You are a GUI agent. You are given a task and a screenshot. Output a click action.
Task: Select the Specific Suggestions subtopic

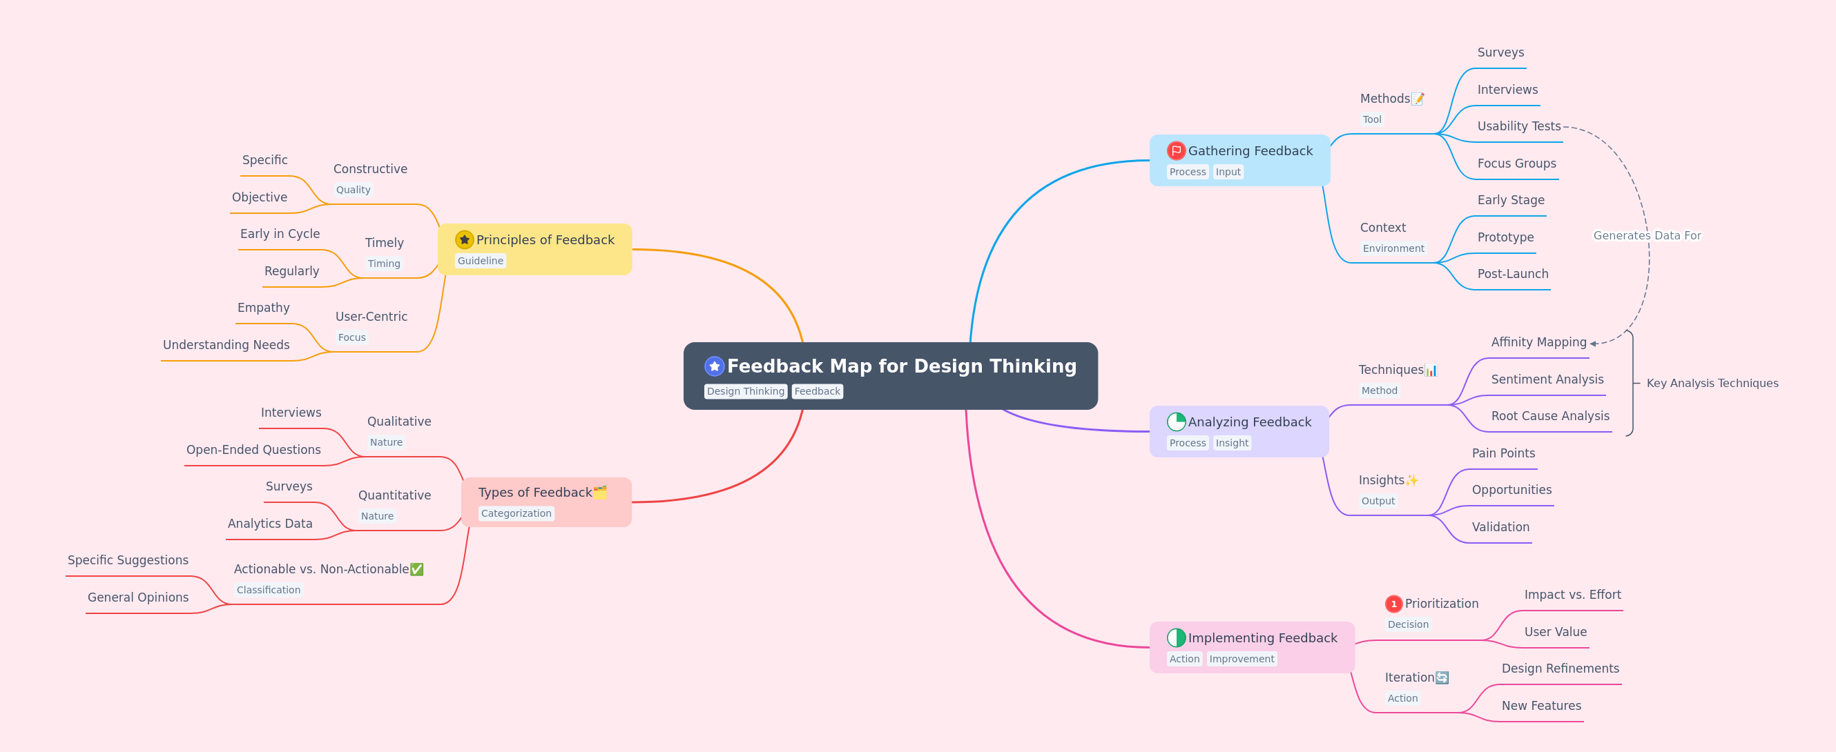click(128, 560)
